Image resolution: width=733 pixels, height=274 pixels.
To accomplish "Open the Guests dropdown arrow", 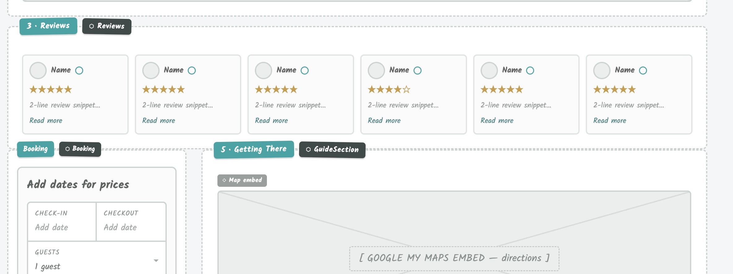I will click(x=156, y=260).
